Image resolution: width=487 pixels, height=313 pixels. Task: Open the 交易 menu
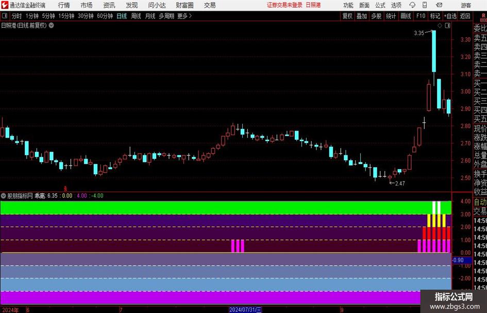(210, 5)
